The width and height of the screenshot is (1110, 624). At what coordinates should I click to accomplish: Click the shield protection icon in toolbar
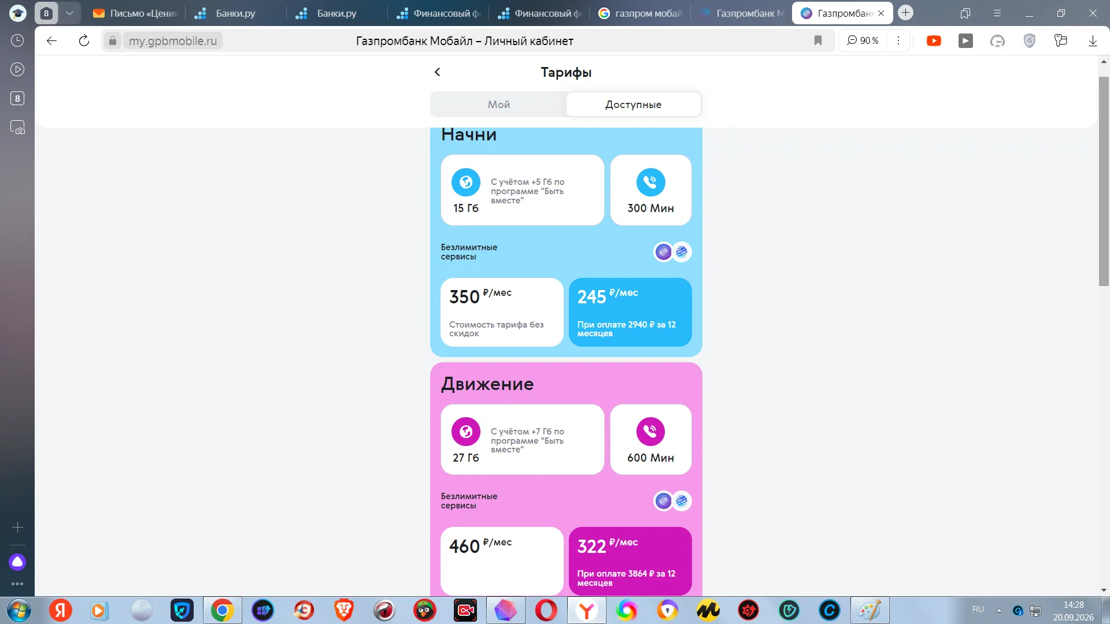tap(1029, 40)
